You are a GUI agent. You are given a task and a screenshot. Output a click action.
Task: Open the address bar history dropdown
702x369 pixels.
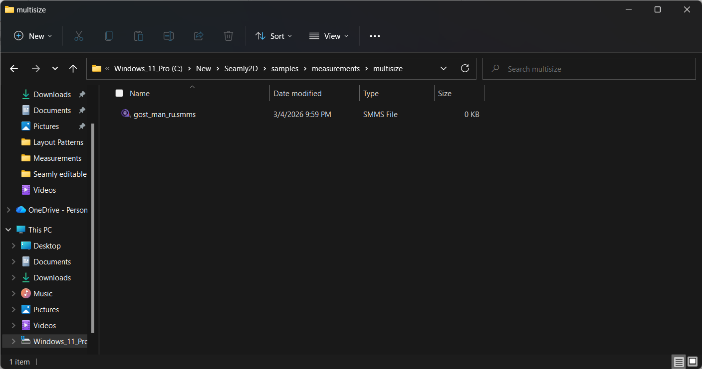tap(443, 69)
